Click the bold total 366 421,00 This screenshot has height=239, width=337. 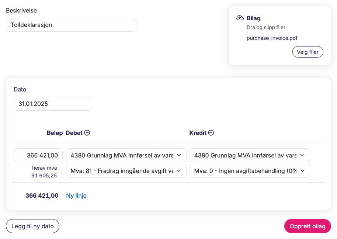tap(42, 195)
